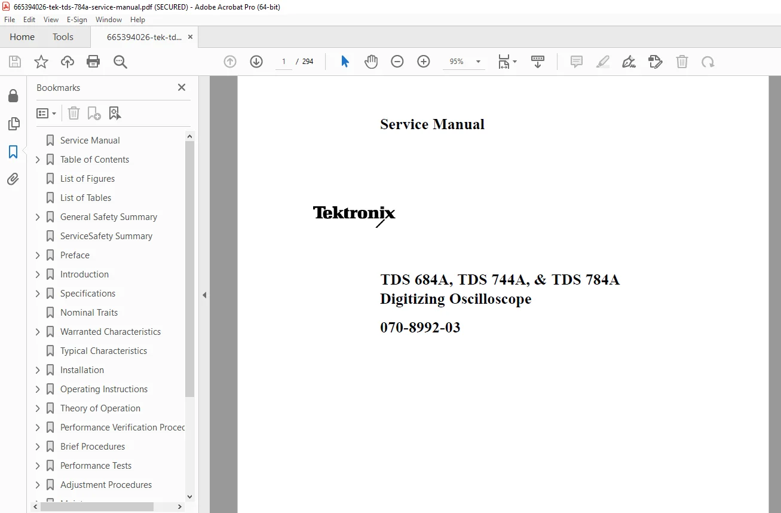
Task: Click the Delete trash icon in toolbar
Action: [x=682, y=62]
